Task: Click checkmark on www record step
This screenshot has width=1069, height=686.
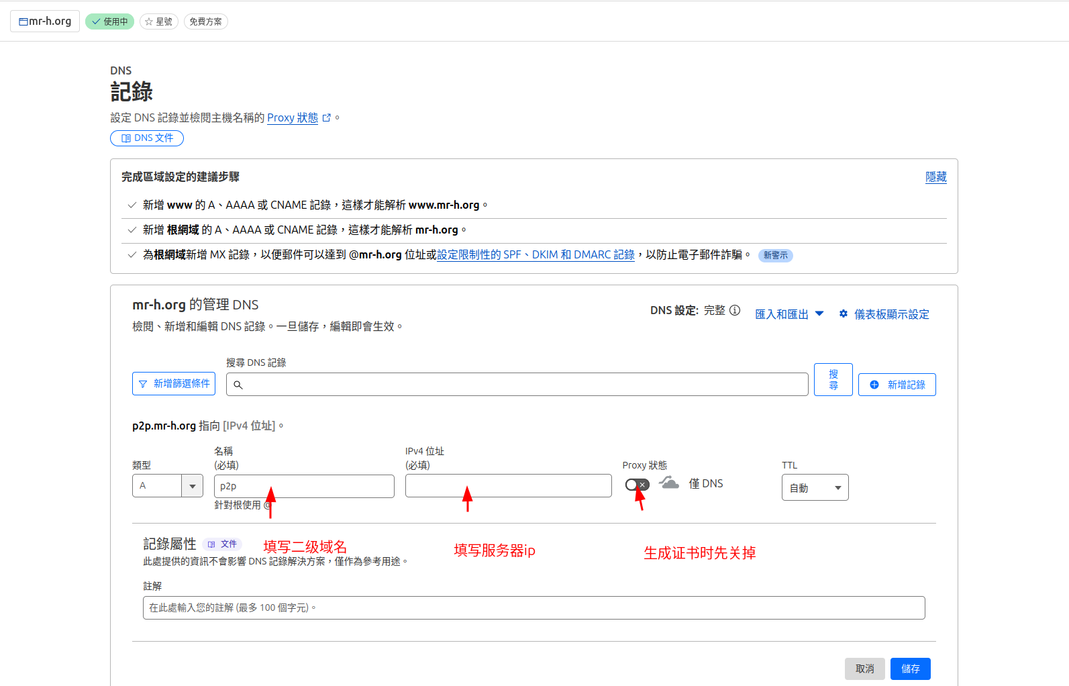Action: [x=132, y=205]
